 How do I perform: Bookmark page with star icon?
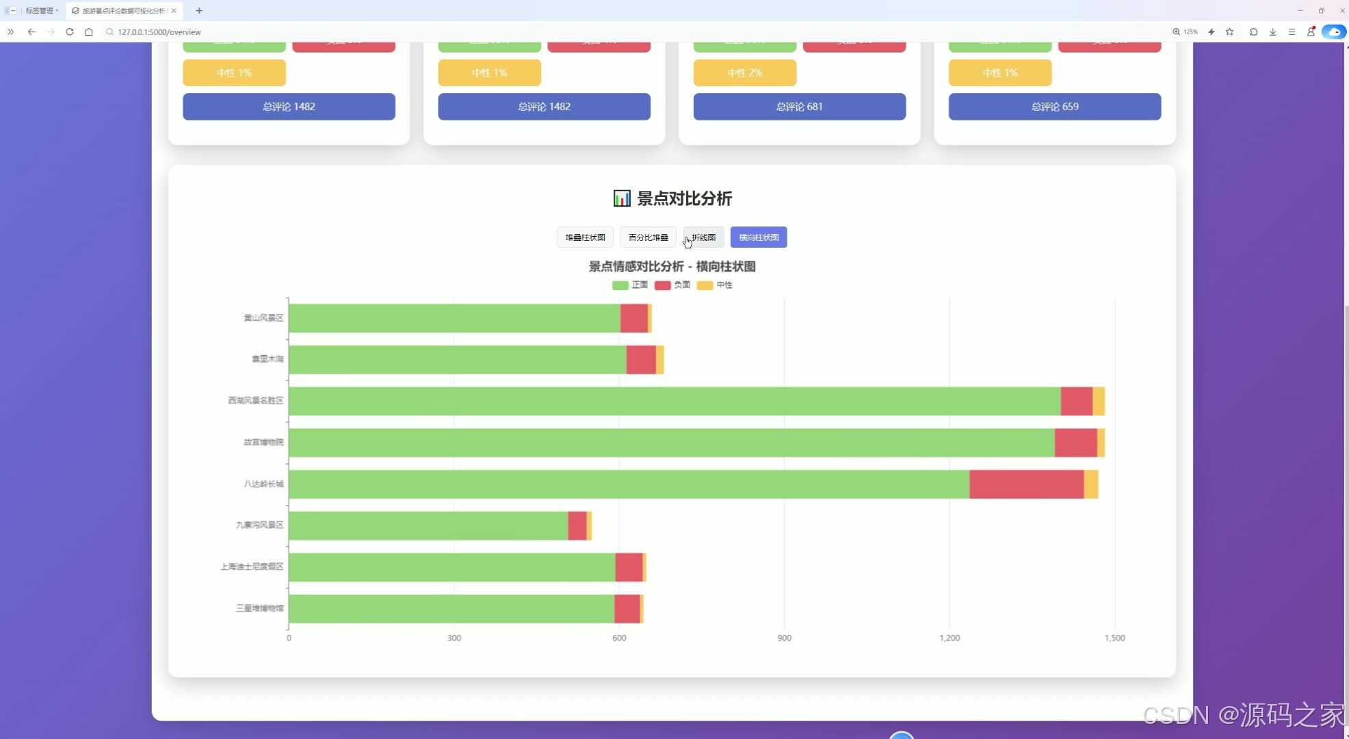[x=1230, y=31]
